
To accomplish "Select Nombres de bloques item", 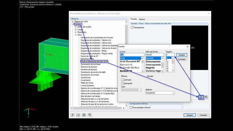I will point(89,69).
